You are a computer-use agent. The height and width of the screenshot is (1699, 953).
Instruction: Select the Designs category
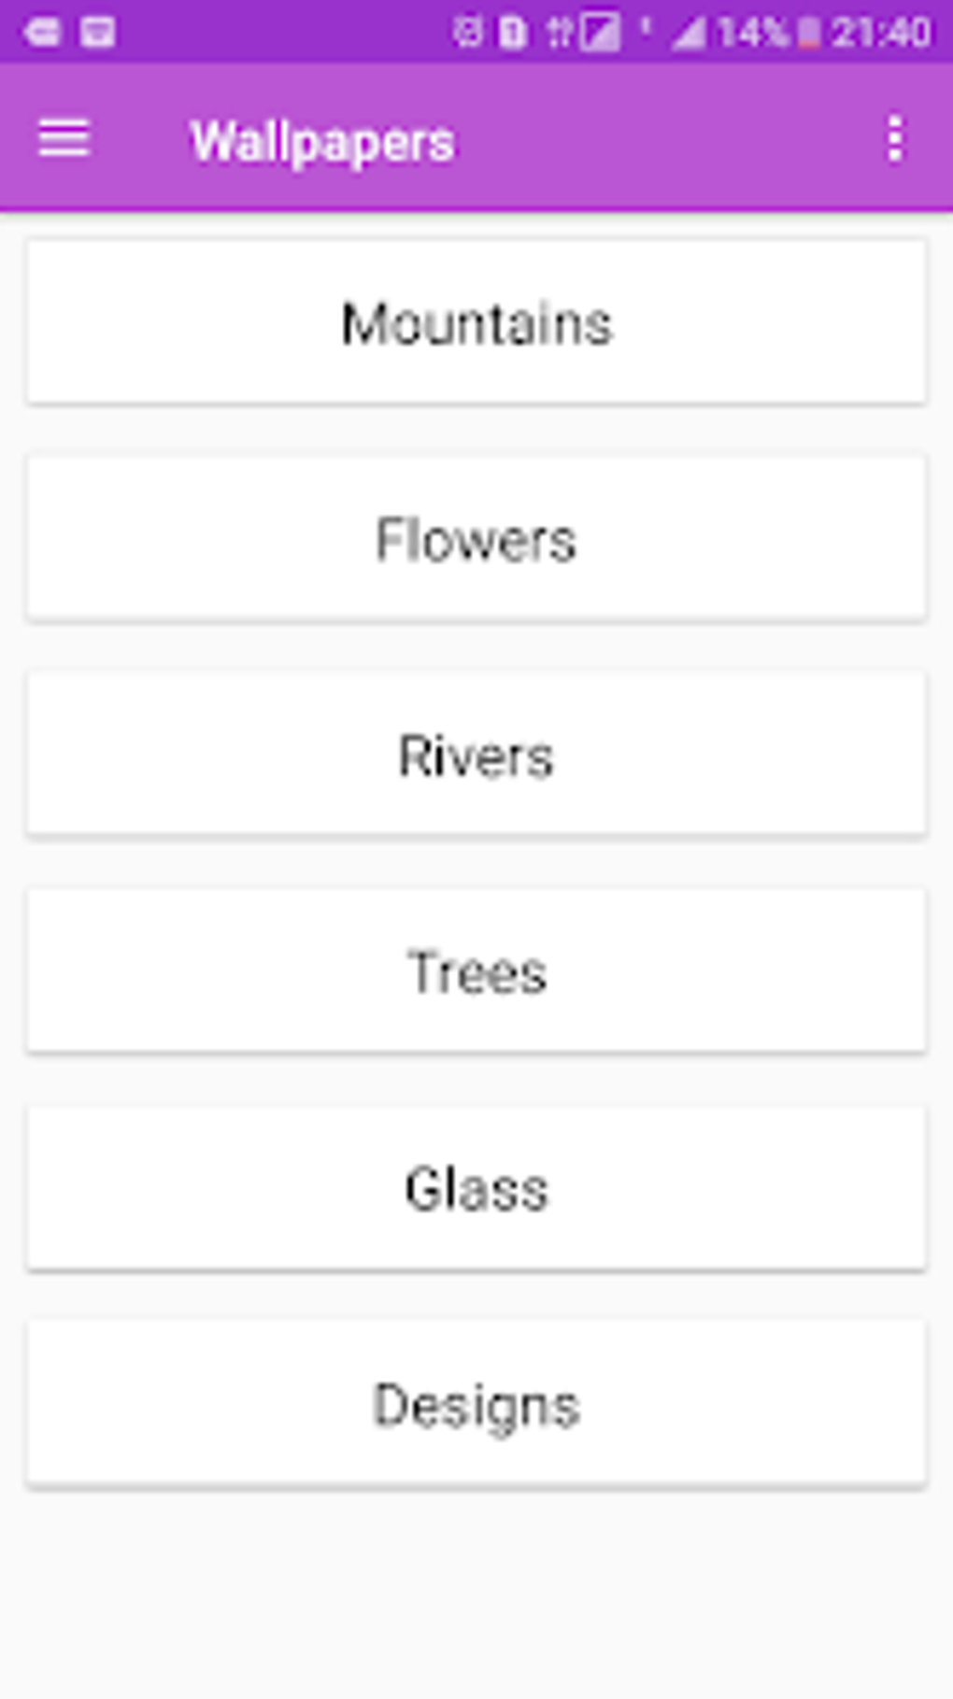coord(476,1404)
